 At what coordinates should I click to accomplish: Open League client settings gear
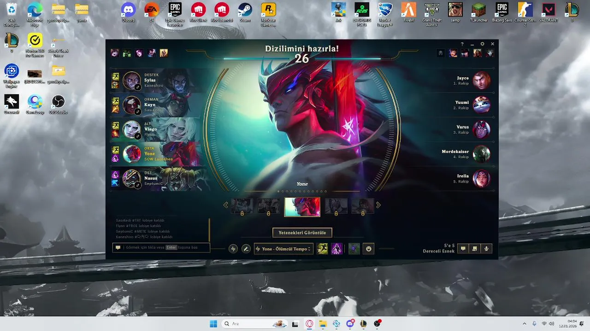483,44
